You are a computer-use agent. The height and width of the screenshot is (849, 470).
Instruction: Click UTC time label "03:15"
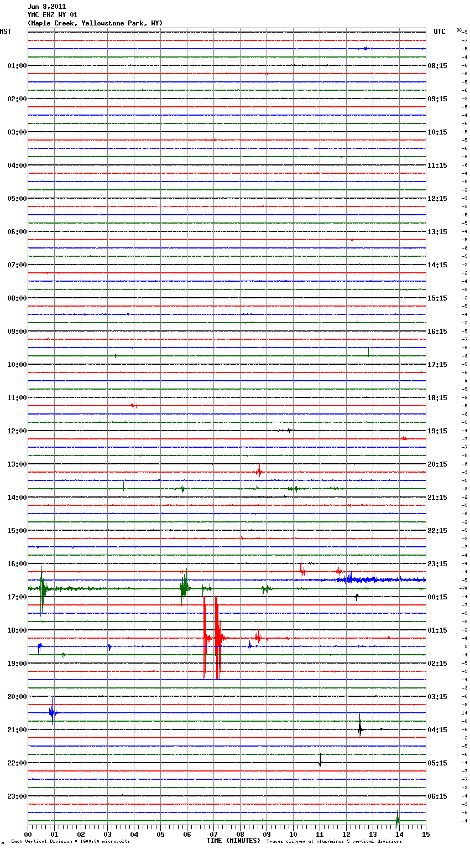437,697
